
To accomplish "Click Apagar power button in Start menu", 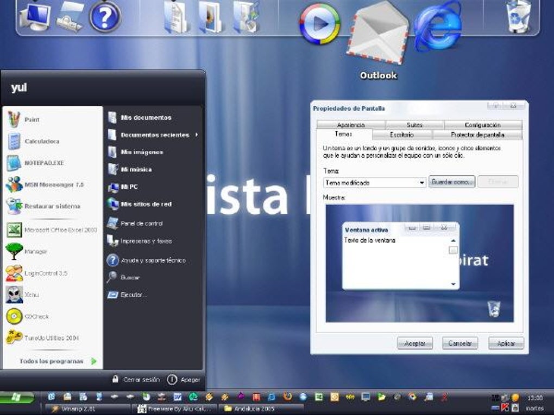I will tap(184, 380).
